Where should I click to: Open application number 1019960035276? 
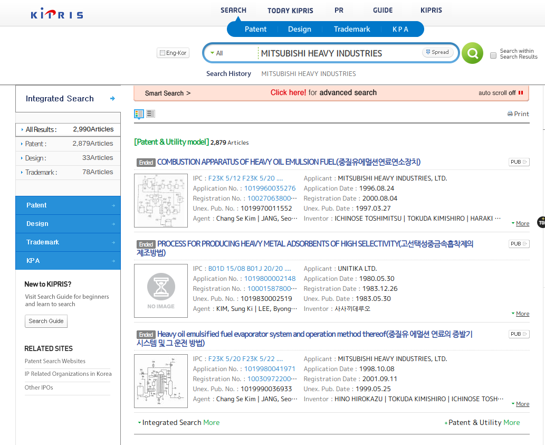click(x=270, y=188)
